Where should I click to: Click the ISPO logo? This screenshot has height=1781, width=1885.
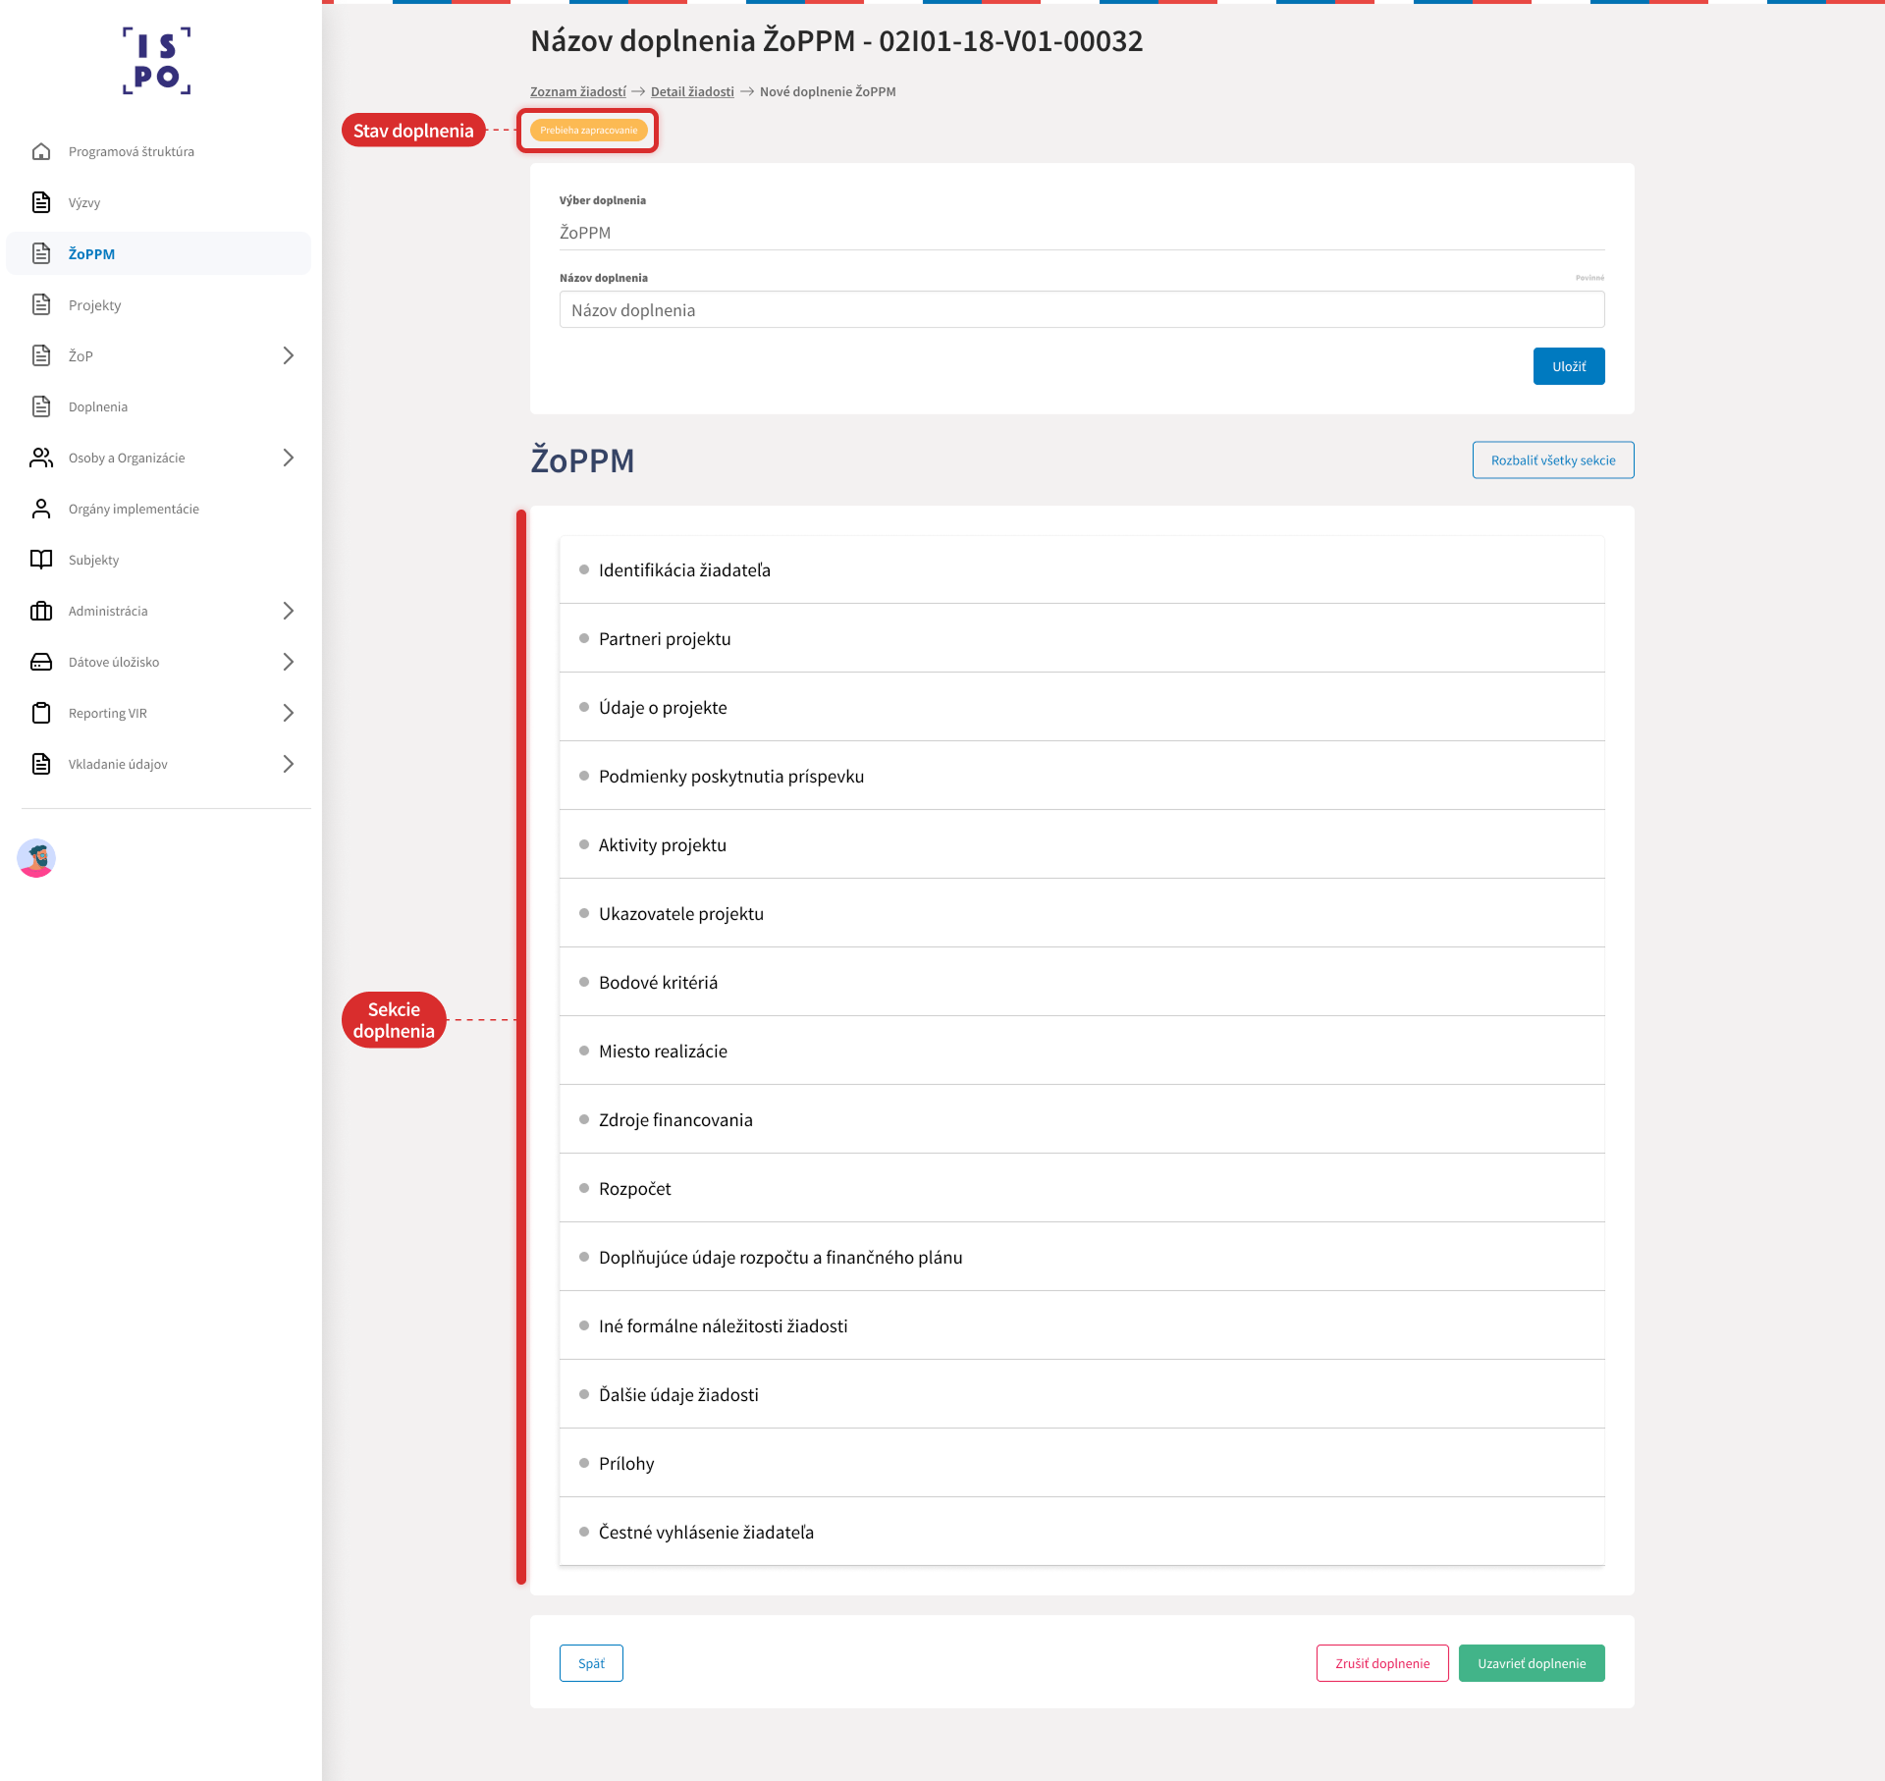coord(157,61)
